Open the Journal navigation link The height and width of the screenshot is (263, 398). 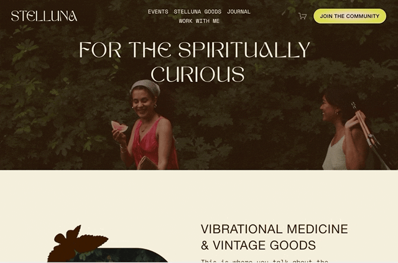pyautogui.click(x=239, y=12)
